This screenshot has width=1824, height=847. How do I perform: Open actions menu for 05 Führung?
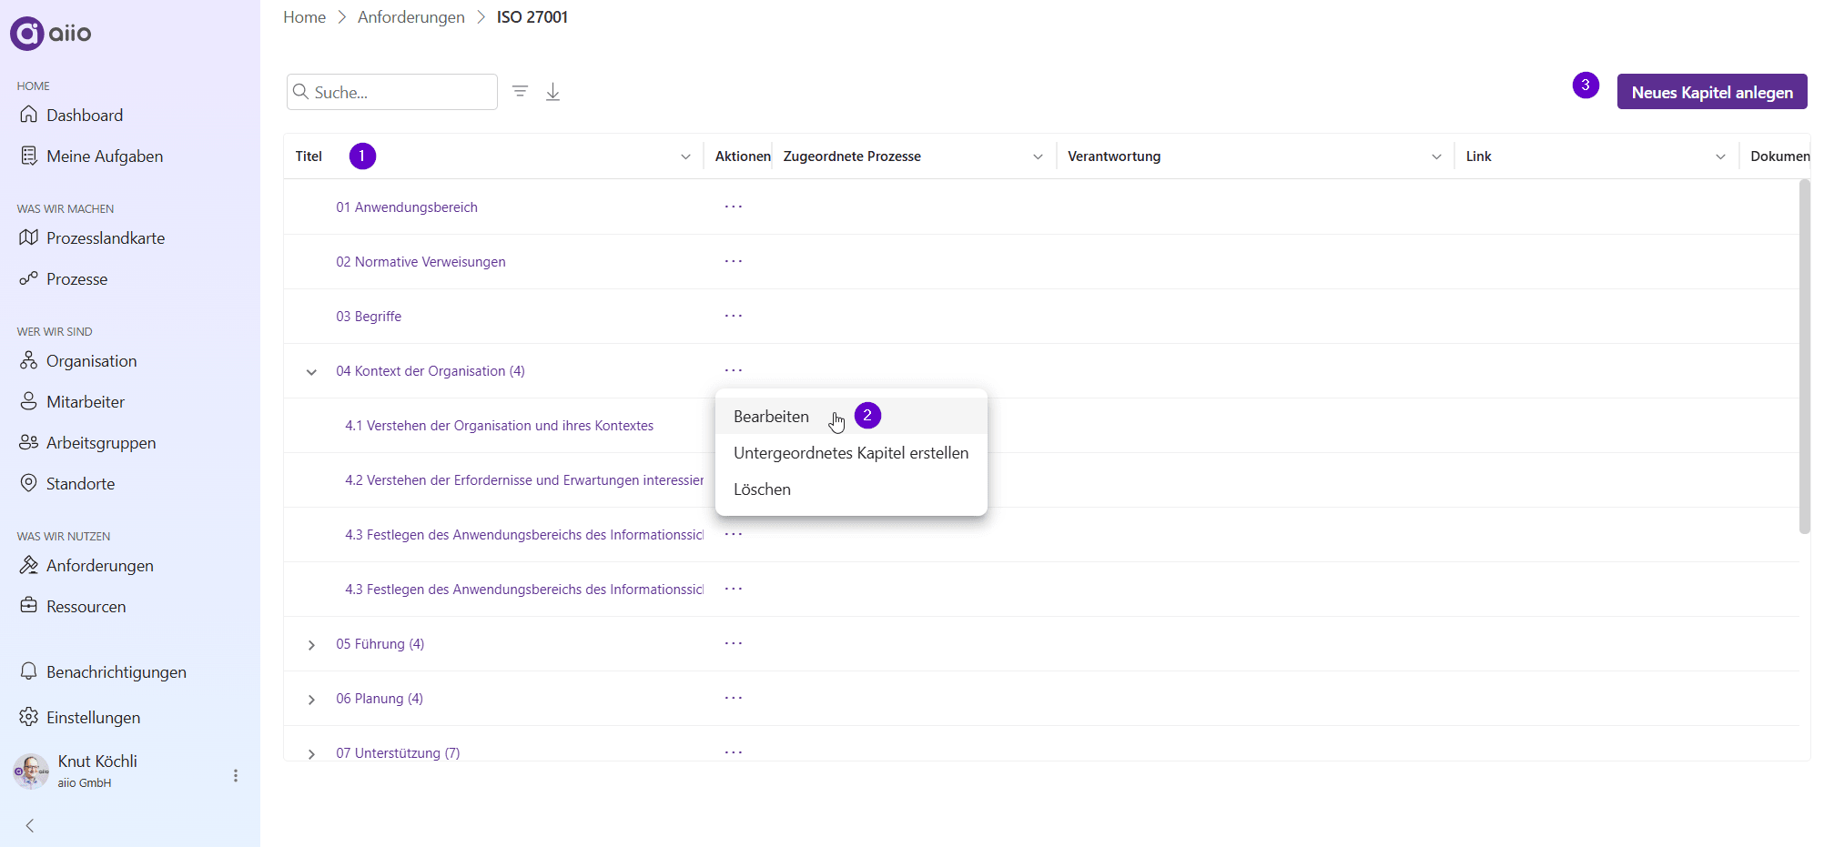734,643
